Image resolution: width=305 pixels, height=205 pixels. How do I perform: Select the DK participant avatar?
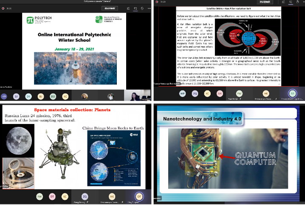[28, 96]
